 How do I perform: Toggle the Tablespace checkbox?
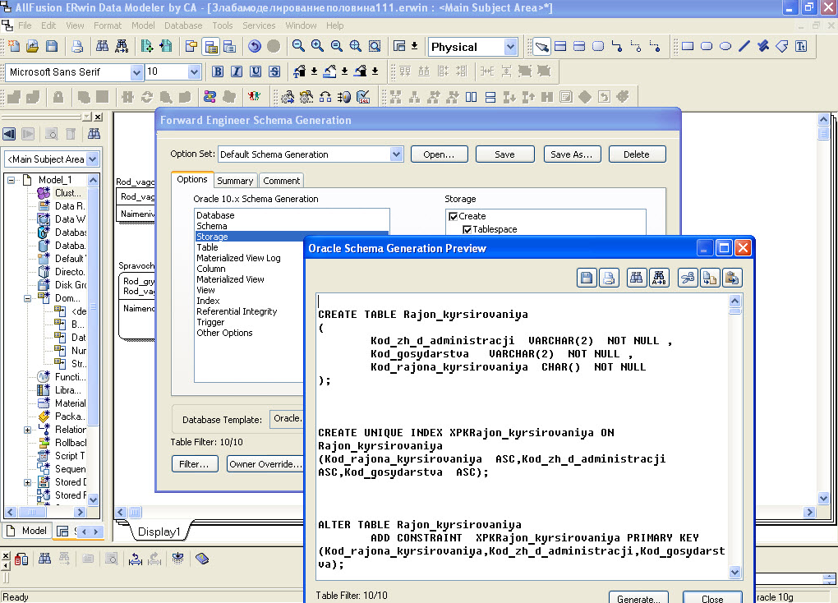pyautogui.click(x=467, y=229)
